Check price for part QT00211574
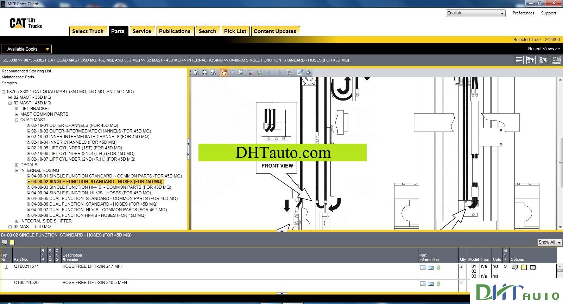Image resolution: width=563 pixels, height=304 pixels. (x=438, y=267)
